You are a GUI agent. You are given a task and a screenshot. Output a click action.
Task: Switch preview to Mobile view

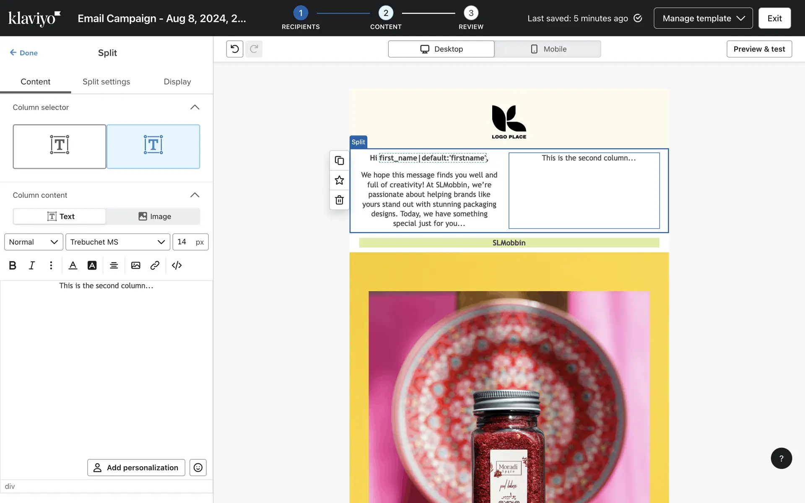(x=548, y=49)
